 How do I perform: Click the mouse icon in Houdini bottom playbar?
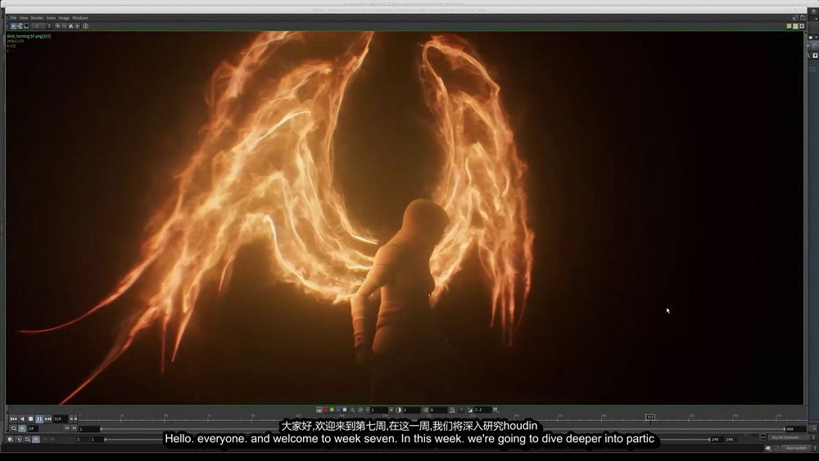tap(19, 439)
